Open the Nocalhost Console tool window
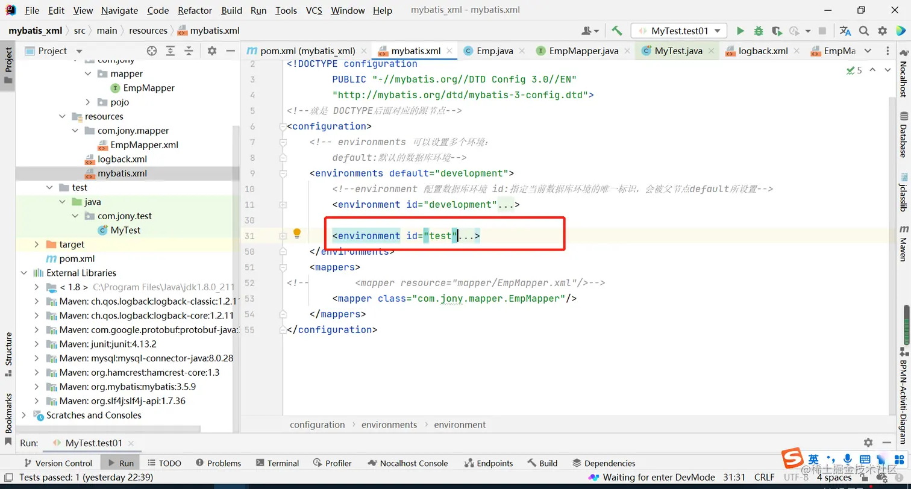 [x=407, y=463]
